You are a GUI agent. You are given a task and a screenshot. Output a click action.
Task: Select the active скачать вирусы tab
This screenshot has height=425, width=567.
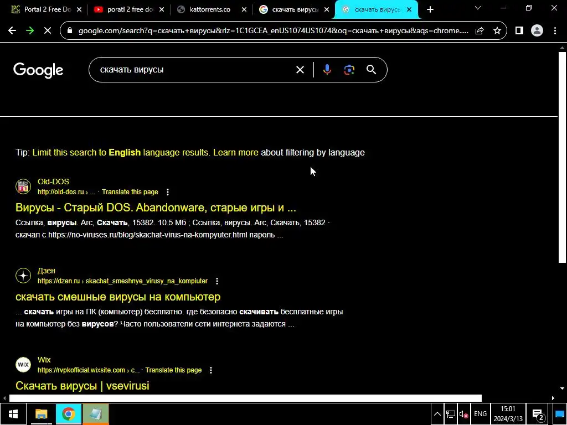click(376, 10)
